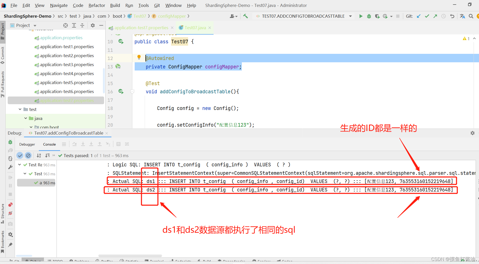Switch to the application-test7.properties editor tab
Image resolution: width=479 pixels, height=264 pixels.
141,28
